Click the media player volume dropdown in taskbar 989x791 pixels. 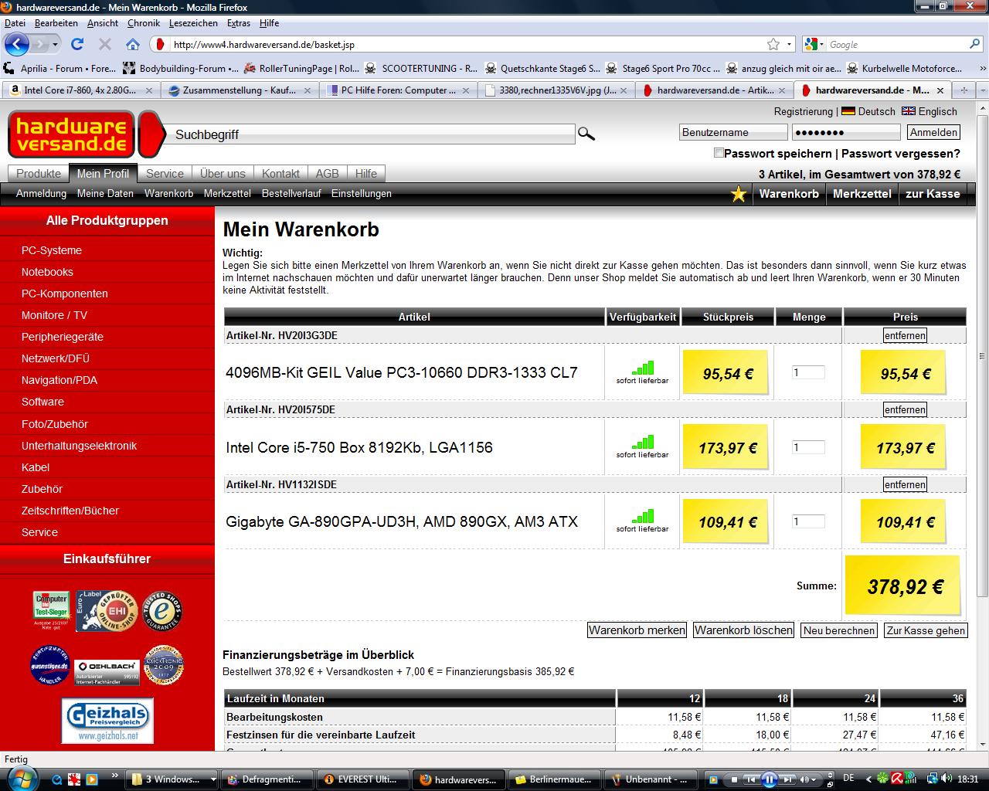tap(814, 779)
